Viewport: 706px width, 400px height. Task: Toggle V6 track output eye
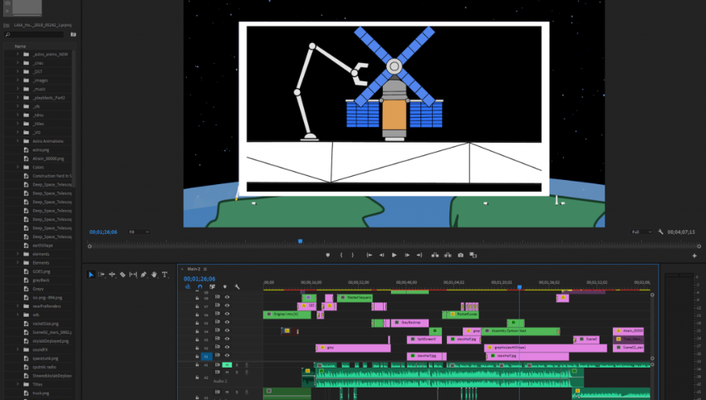pyautogui.click(x=227, y=314)
